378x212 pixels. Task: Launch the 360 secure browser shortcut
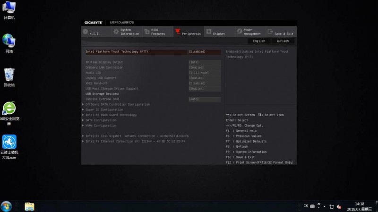click(x=9, y=113)
